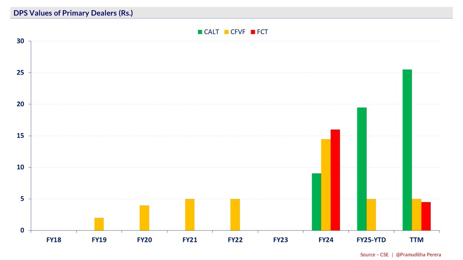Select the red FCT bar for FY24

point(335,180)
